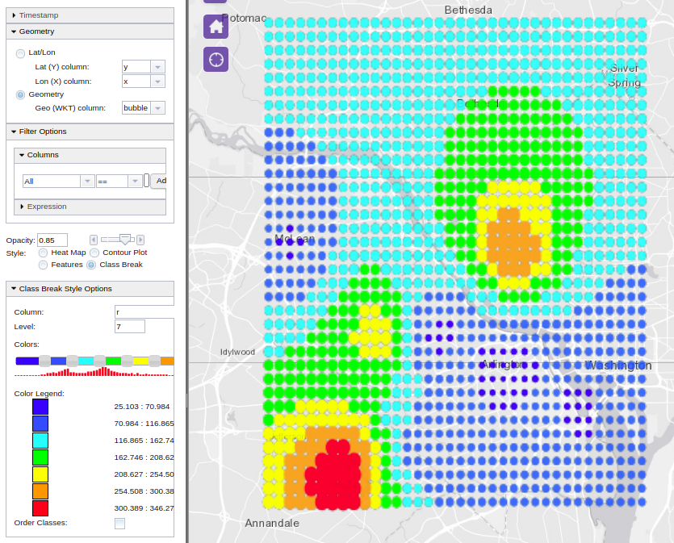Viewport: 674px width, 543px height.
Task: Click opacity slider left arrow
Action: [x=94, y=240]
